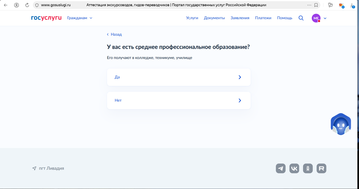Bookmark the page via address bar star
359x189 pixels.
[316, 5]
